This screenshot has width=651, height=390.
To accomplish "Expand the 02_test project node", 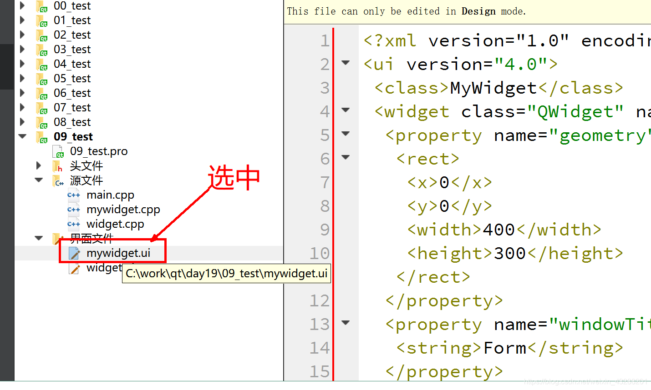I will (22, 35).
